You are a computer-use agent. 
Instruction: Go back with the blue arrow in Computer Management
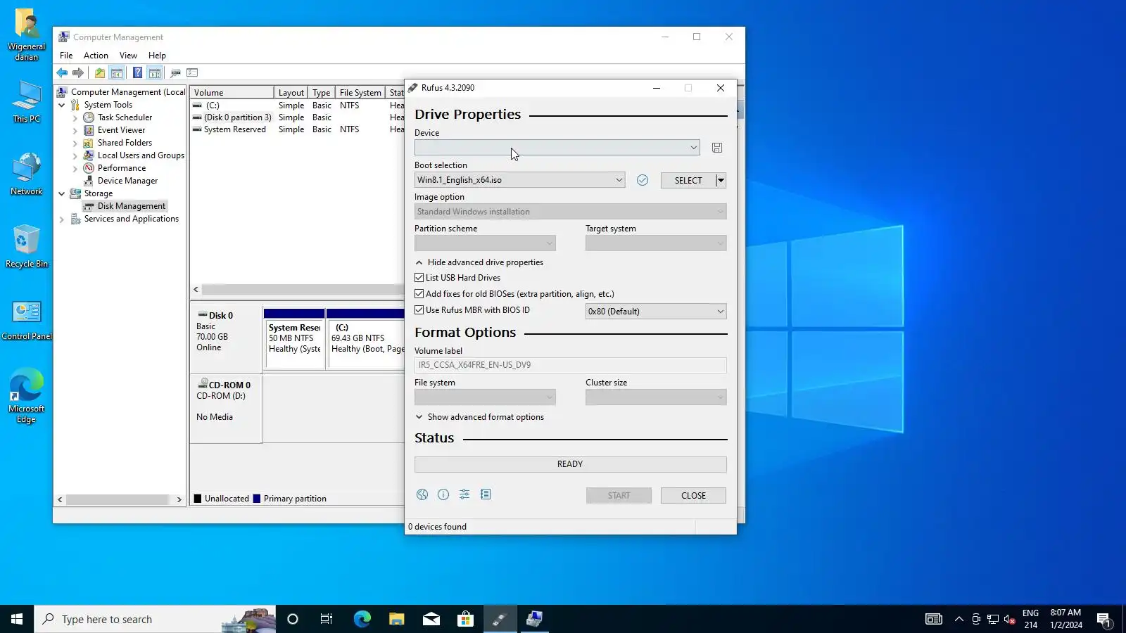(62, 72)
